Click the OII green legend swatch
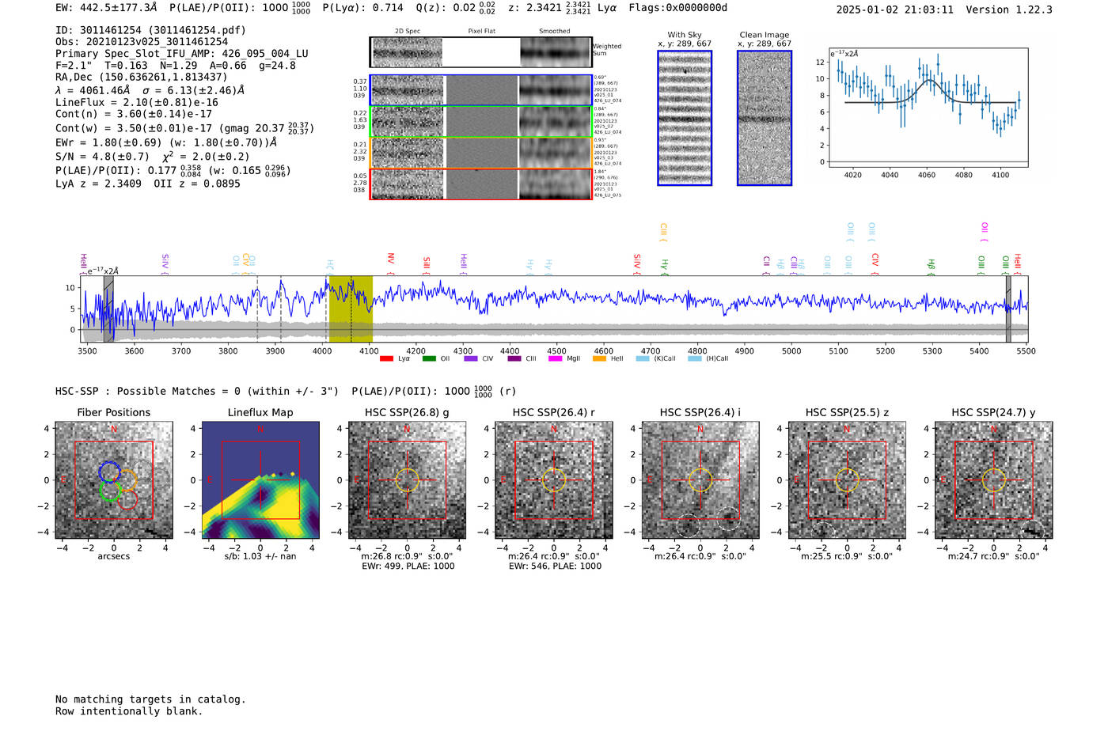1108x754 pixels. [x=429, y=359]
